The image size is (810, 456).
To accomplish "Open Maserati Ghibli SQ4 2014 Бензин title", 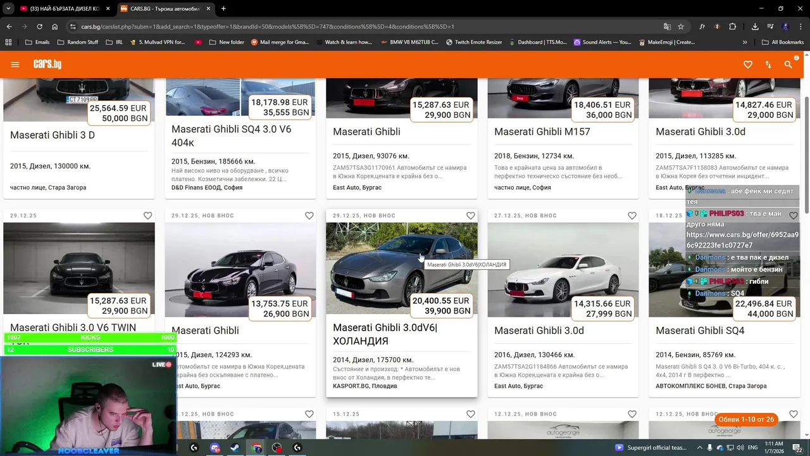I will click(x=700, y=331).
